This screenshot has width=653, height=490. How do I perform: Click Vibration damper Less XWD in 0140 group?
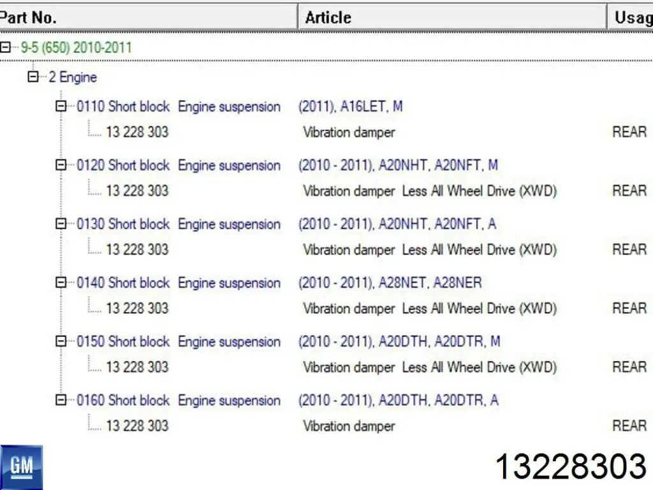coord(430,309)
